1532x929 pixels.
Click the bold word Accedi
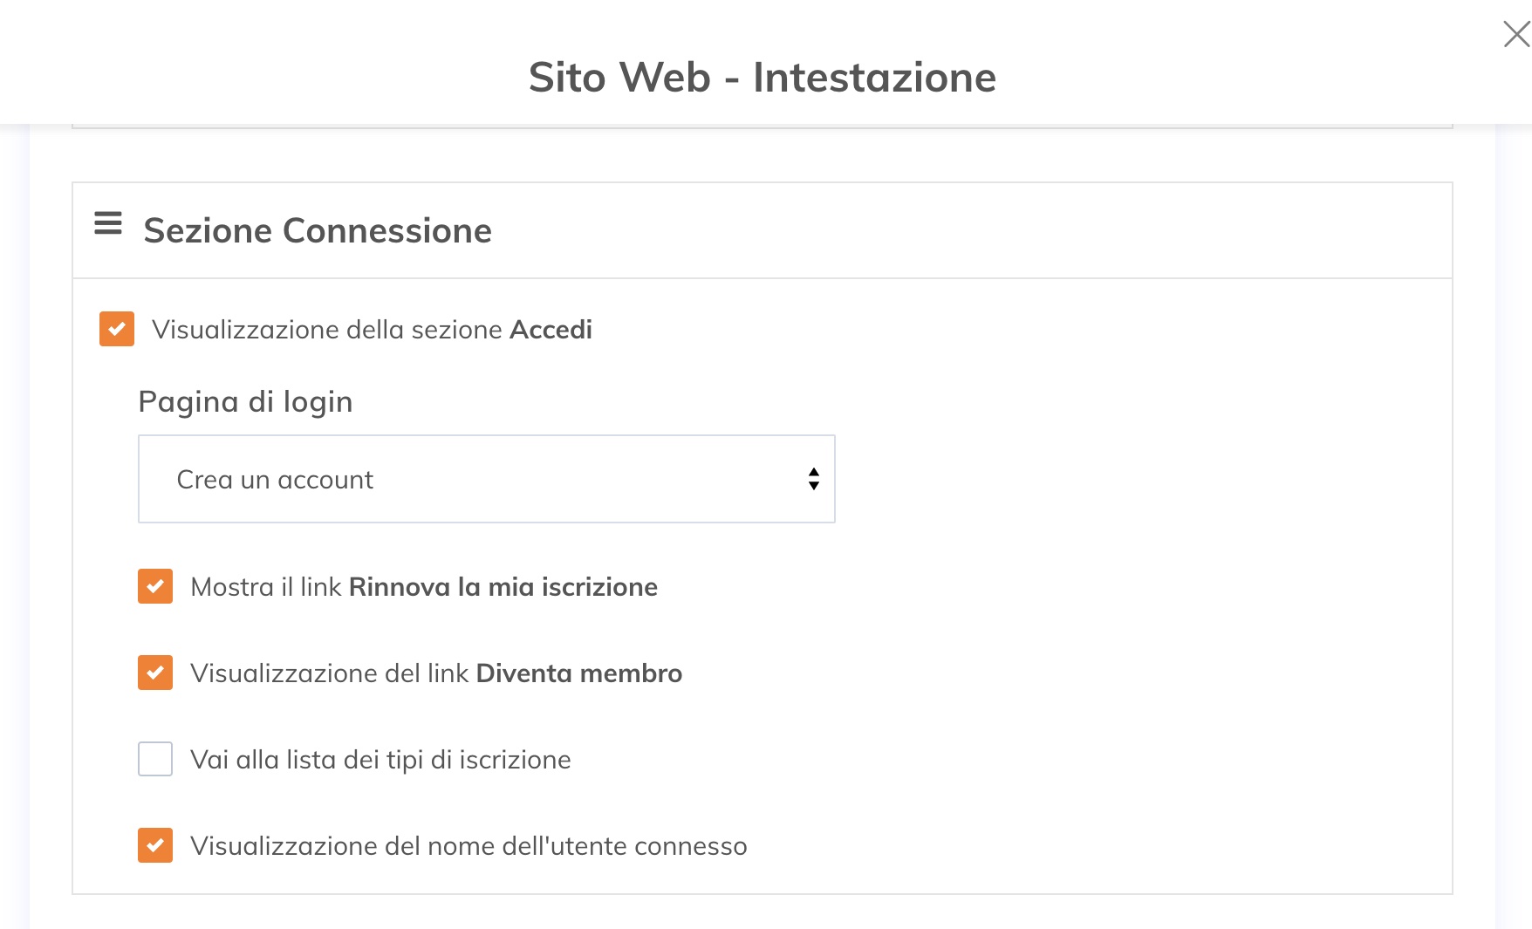[x=551, y=330]
